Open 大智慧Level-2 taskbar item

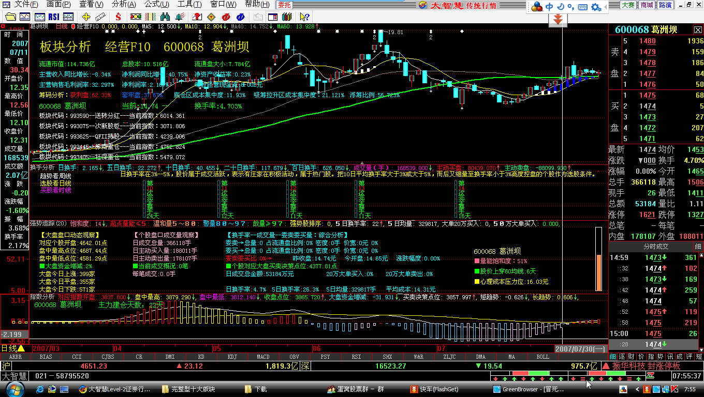(x=115, y=389)
